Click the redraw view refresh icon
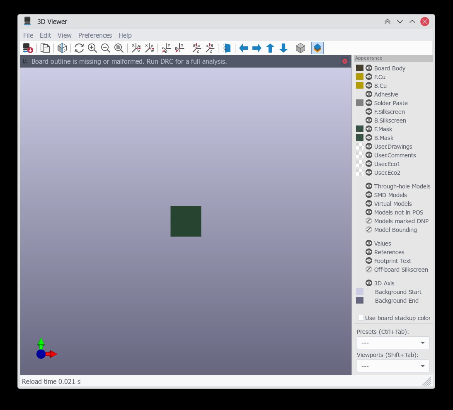This screenshot has width=453, height=410. click(x=79, y=48)
